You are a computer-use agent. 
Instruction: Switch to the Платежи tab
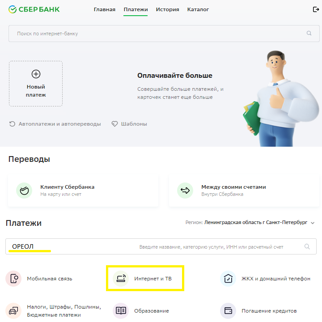click(136, 9)
